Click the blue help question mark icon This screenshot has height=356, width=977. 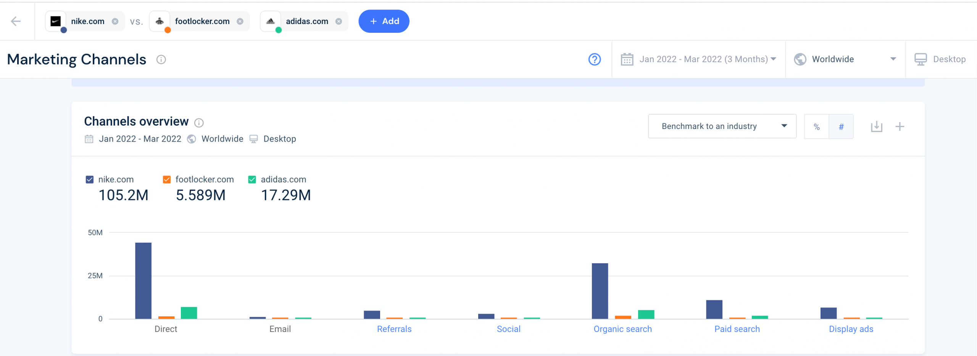point(595,59)
